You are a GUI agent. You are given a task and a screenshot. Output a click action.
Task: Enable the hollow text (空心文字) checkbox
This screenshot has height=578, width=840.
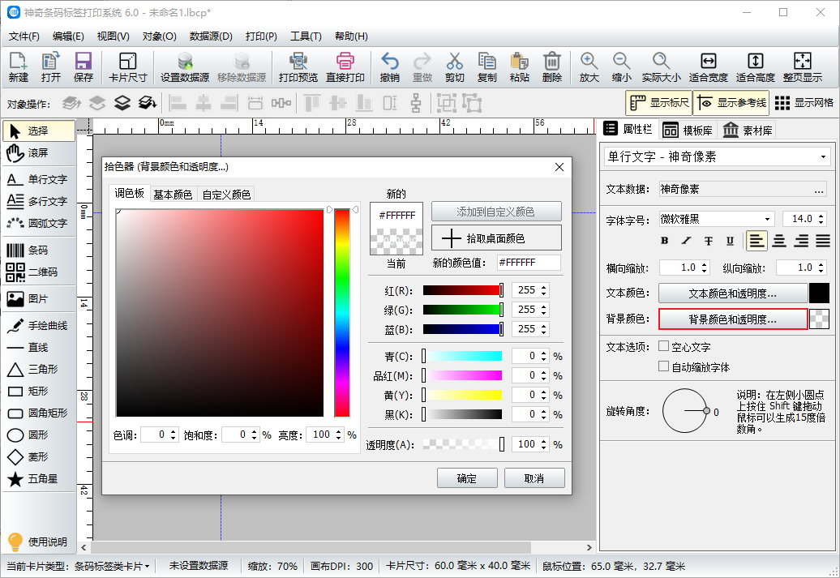point(664,346)
